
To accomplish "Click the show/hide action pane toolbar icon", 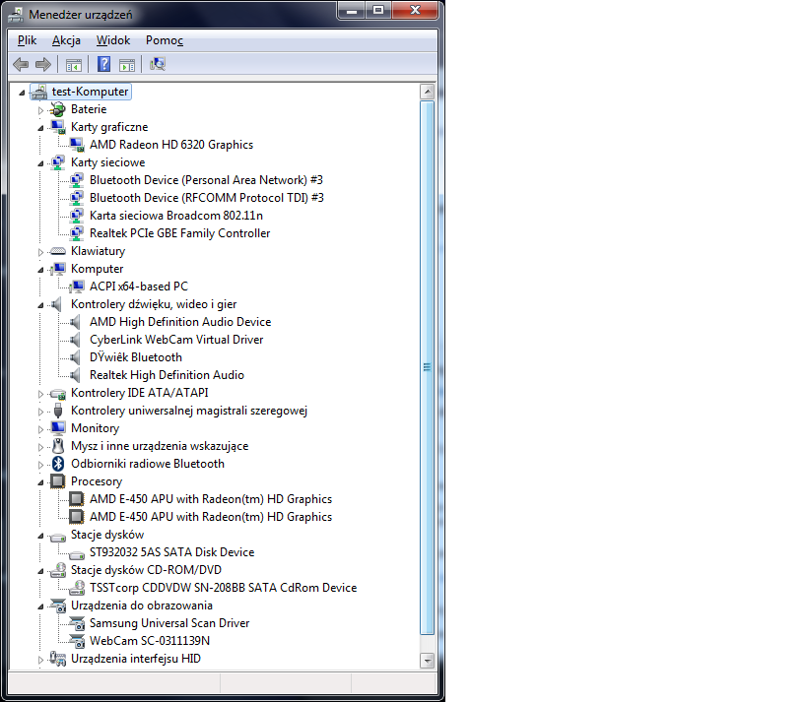I will 127,65.
